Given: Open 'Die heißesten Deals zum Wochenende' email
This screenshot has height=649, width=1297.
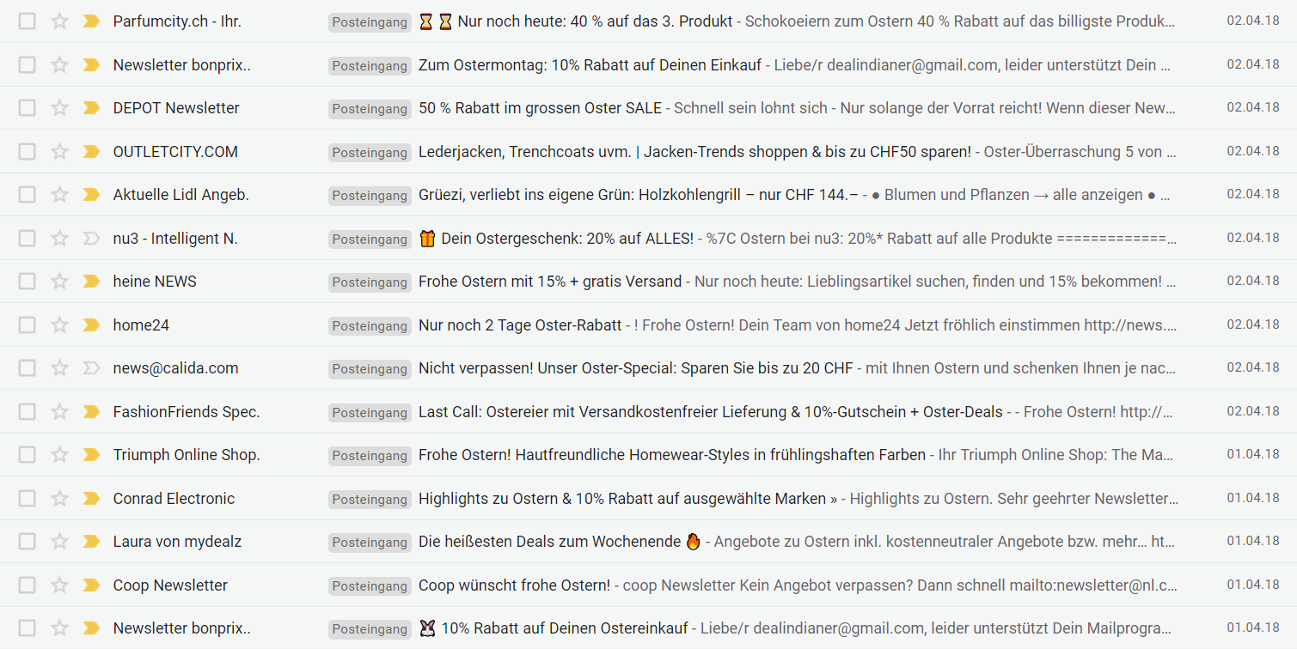Looking at the screenshot, I should coord(552,542).
